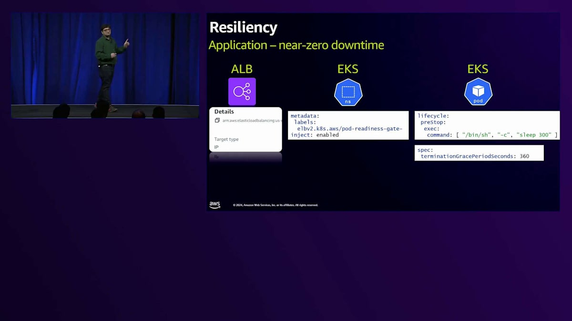Viewport: 572px width, 321px height.
Task: Select the speaker video thumbnail
Action: (105, 65)
